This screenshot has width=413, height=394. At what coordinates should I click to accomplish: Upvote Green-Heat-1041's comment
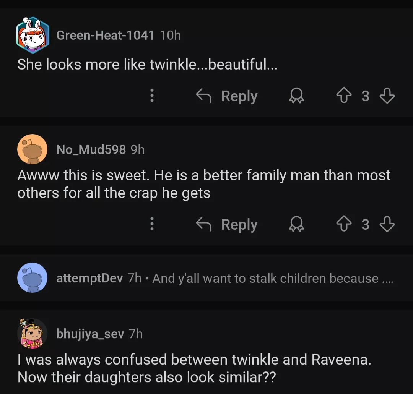[x=343, y=96]
